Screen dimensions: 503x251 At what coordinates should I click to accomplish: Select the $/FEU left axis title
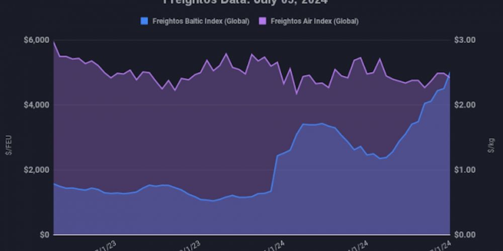point(8,145)
